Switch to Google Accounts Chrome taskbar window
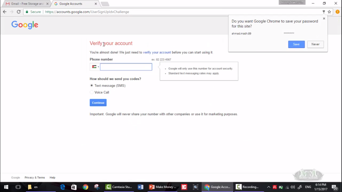This screenshot has width=342, height=192. [x=217, y=187]
